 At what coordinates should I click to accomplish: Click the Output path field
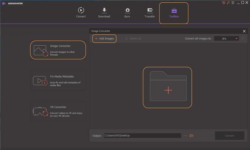click(x=142, y=136)
